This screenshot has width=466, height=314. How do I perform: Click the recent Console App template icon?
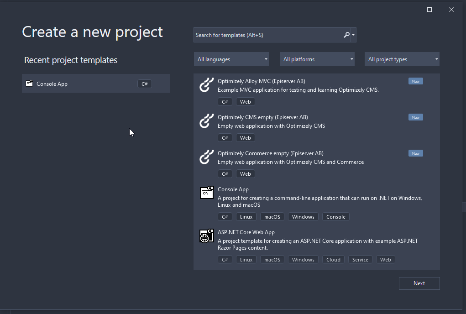[x=30, y=84]
